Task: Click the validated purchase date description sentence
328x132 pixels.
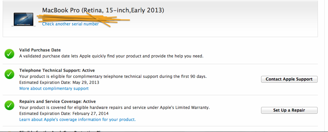Action: 111,56
